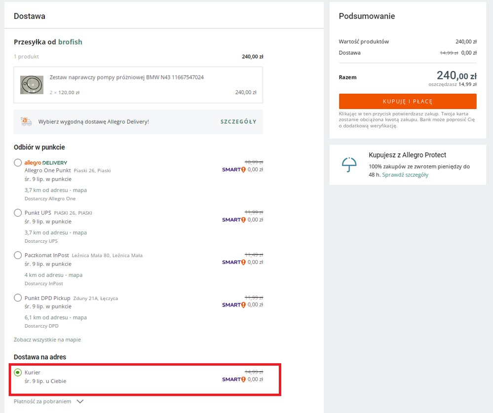Image resolution: width=493 pixels, height=413 pixels.
Task: Select Paczkomat InPost pickup option
Action: point(18,255)
